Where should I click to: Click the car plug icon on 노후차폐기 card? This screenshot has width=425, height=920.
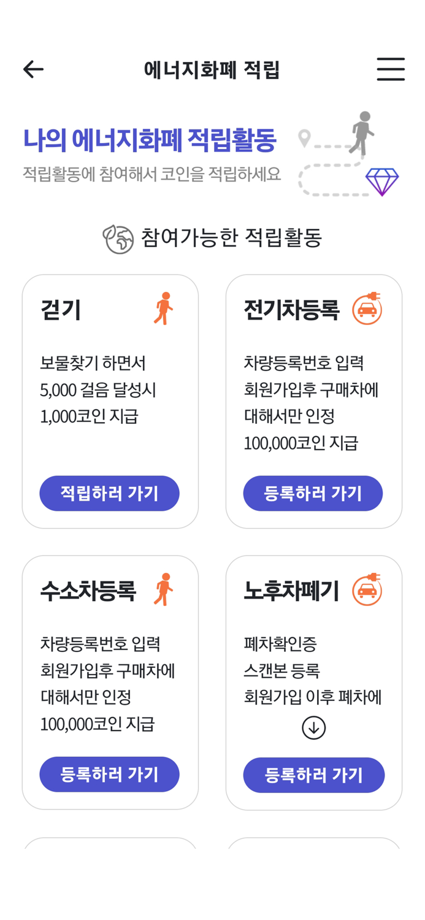pyautogui.click(x=368, y=591)
